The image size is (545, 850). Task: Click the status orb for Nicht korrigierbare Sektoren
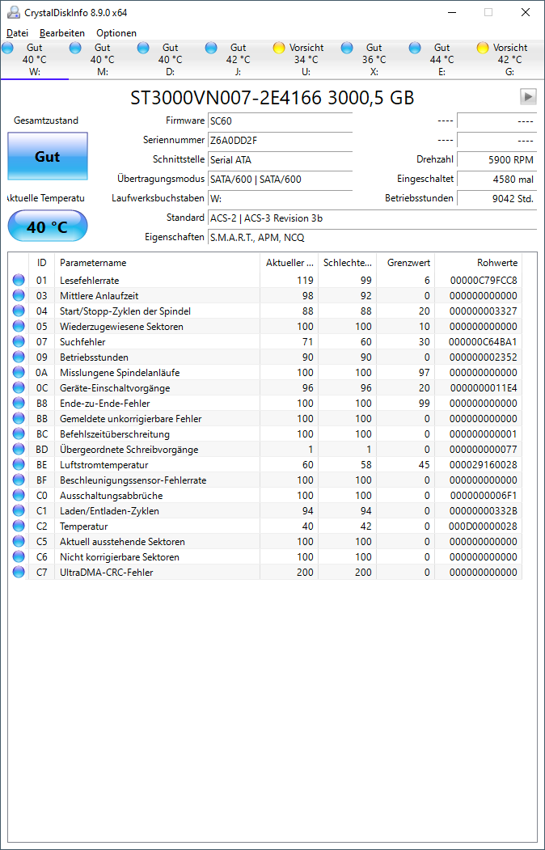coord(19,556)
